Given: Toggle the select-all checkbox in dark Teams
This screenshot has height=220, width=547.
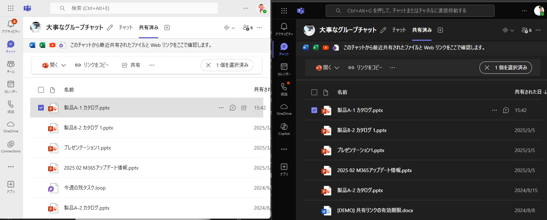Looking at the screenshot, I should pos(314,92).
